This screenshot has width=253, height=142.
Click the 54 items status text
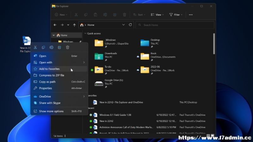(58, 136)
